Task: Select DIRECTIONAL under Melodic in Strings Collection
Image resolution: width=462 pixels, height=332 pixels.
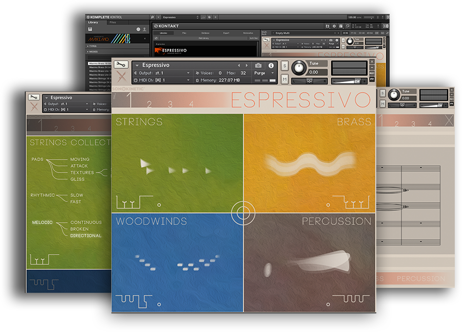Action: click(86, 236)
